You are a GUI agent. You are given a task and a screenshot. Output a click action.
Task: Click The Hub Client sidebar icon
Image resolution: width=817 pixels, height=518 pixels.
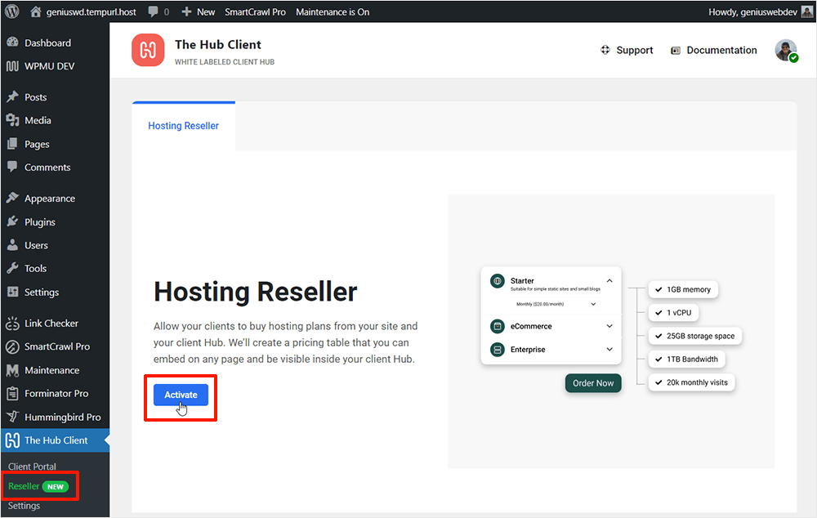point(12,440)
